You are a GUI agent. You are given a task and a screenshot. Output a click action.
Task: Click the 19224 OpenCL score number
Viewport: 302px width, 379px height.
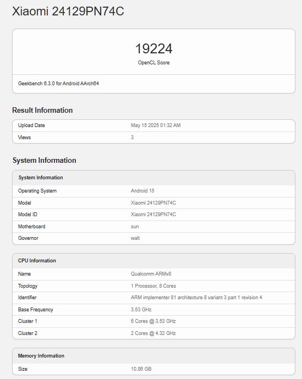154,48
